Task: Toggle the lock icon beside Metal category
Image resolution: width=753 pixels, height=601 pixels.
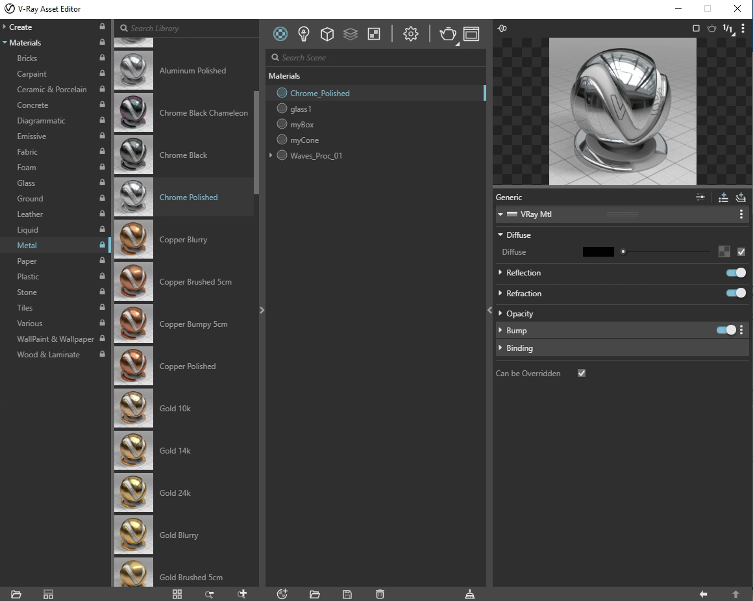Action: coord(103,245)
